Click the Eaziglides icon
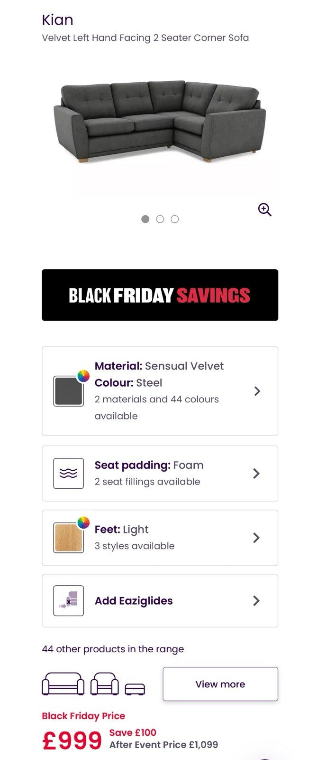326x760 pixels. 69,601
